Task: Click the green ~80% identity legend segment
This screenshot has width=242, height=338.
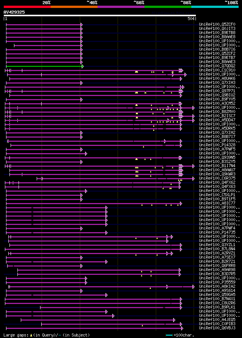Action: [168, 7]
